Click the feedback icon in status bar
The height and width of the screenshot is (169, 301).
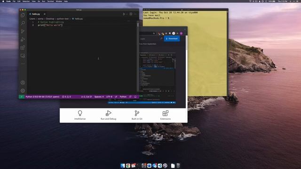pos(130,97)
